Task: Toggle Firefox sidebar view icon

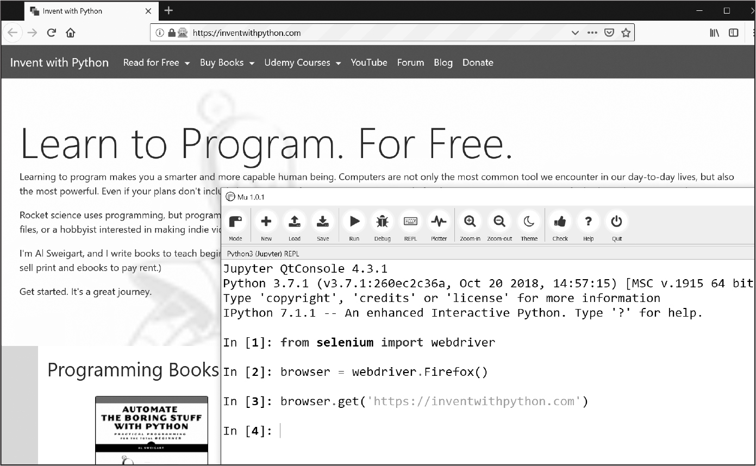Action: coord(734,33)
